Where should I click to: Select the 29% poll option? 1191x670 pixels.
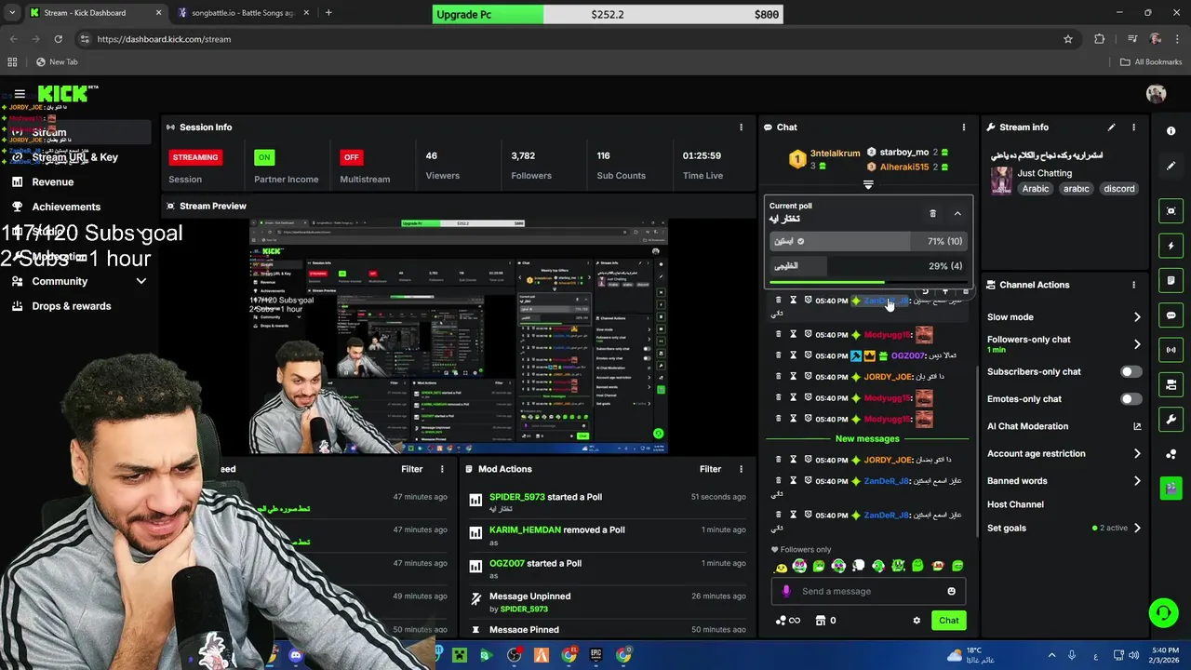click(869, 266)
